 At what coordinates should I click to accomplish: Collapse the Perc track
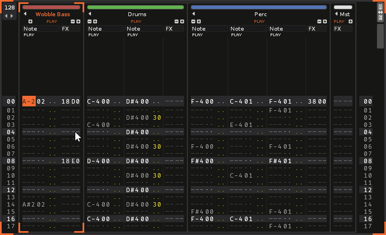(x=194, y=14)
